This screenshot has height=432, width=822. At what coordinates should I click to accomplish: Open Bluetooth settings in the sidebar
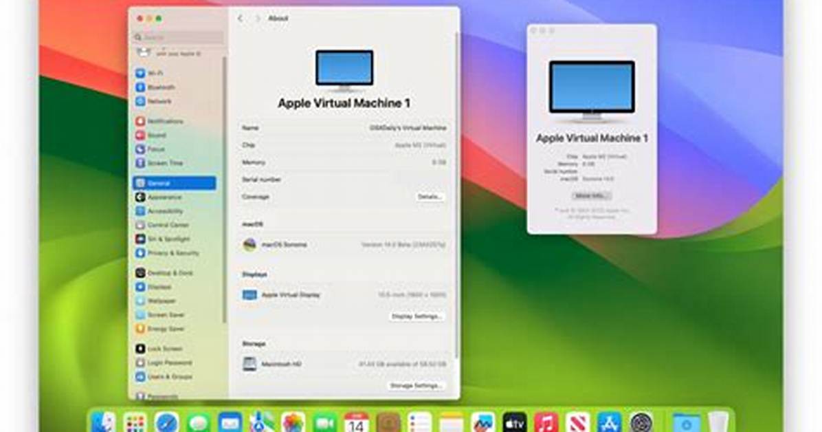click(155, 87)
